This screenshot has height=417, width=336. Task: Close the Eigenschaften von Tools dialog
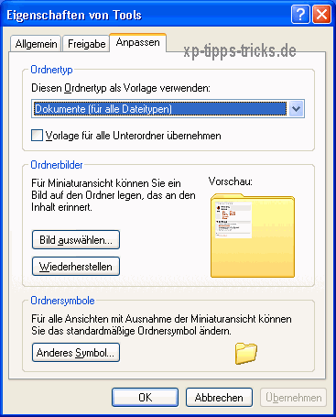(321, 14)
